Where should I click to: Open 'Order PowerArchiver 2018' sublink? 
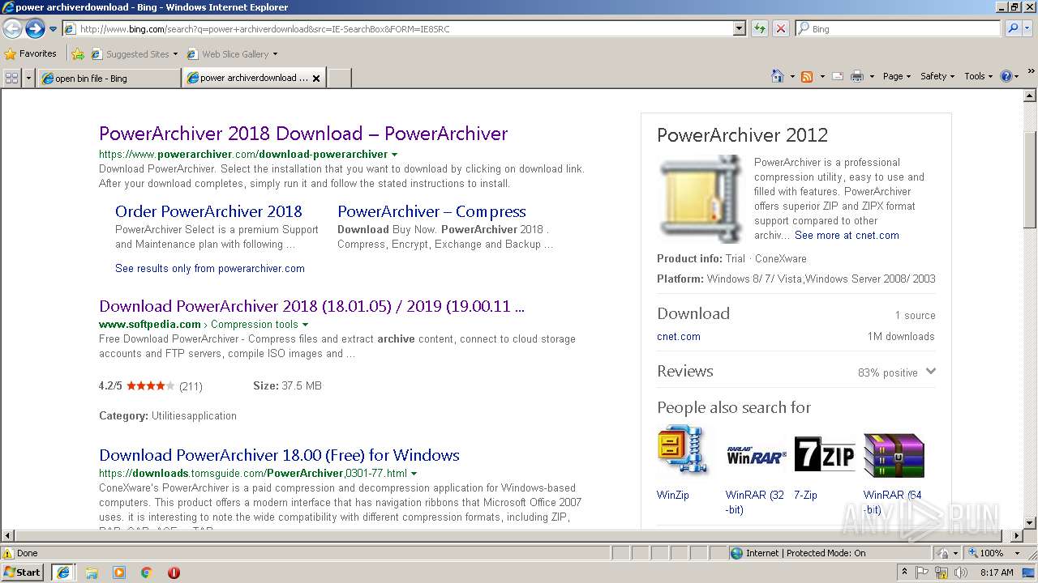point(208,211)
